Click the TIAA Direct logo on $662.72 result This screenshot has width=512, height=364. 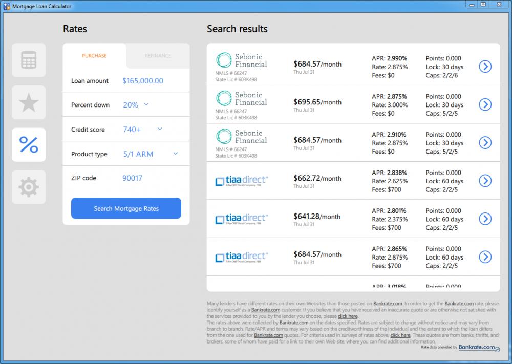pyautogui.click(x=241, y=181)
